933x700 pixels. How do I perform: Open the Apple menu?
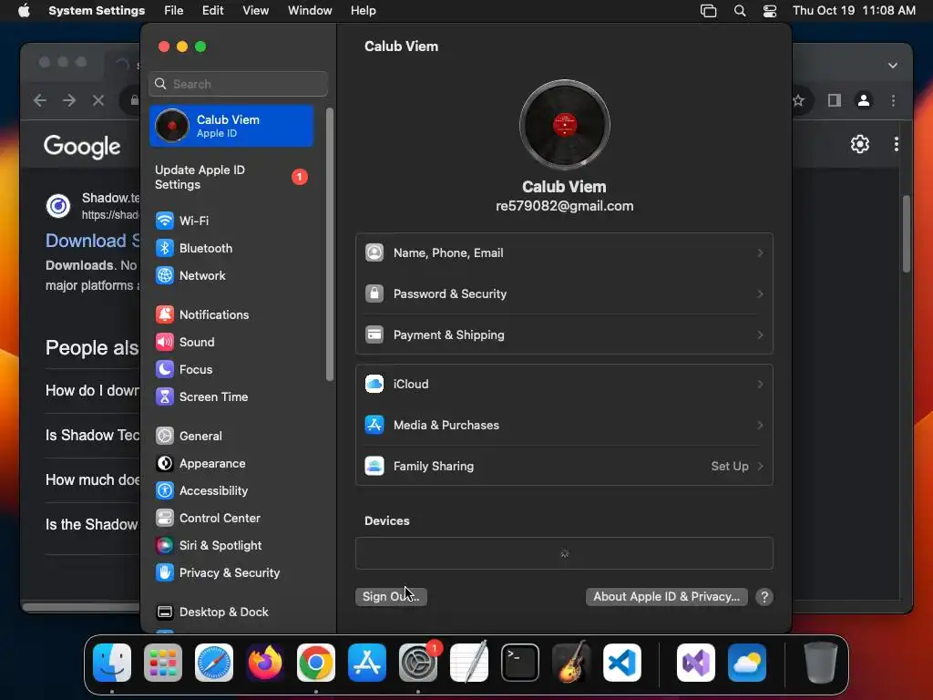(x=24, y=11)
